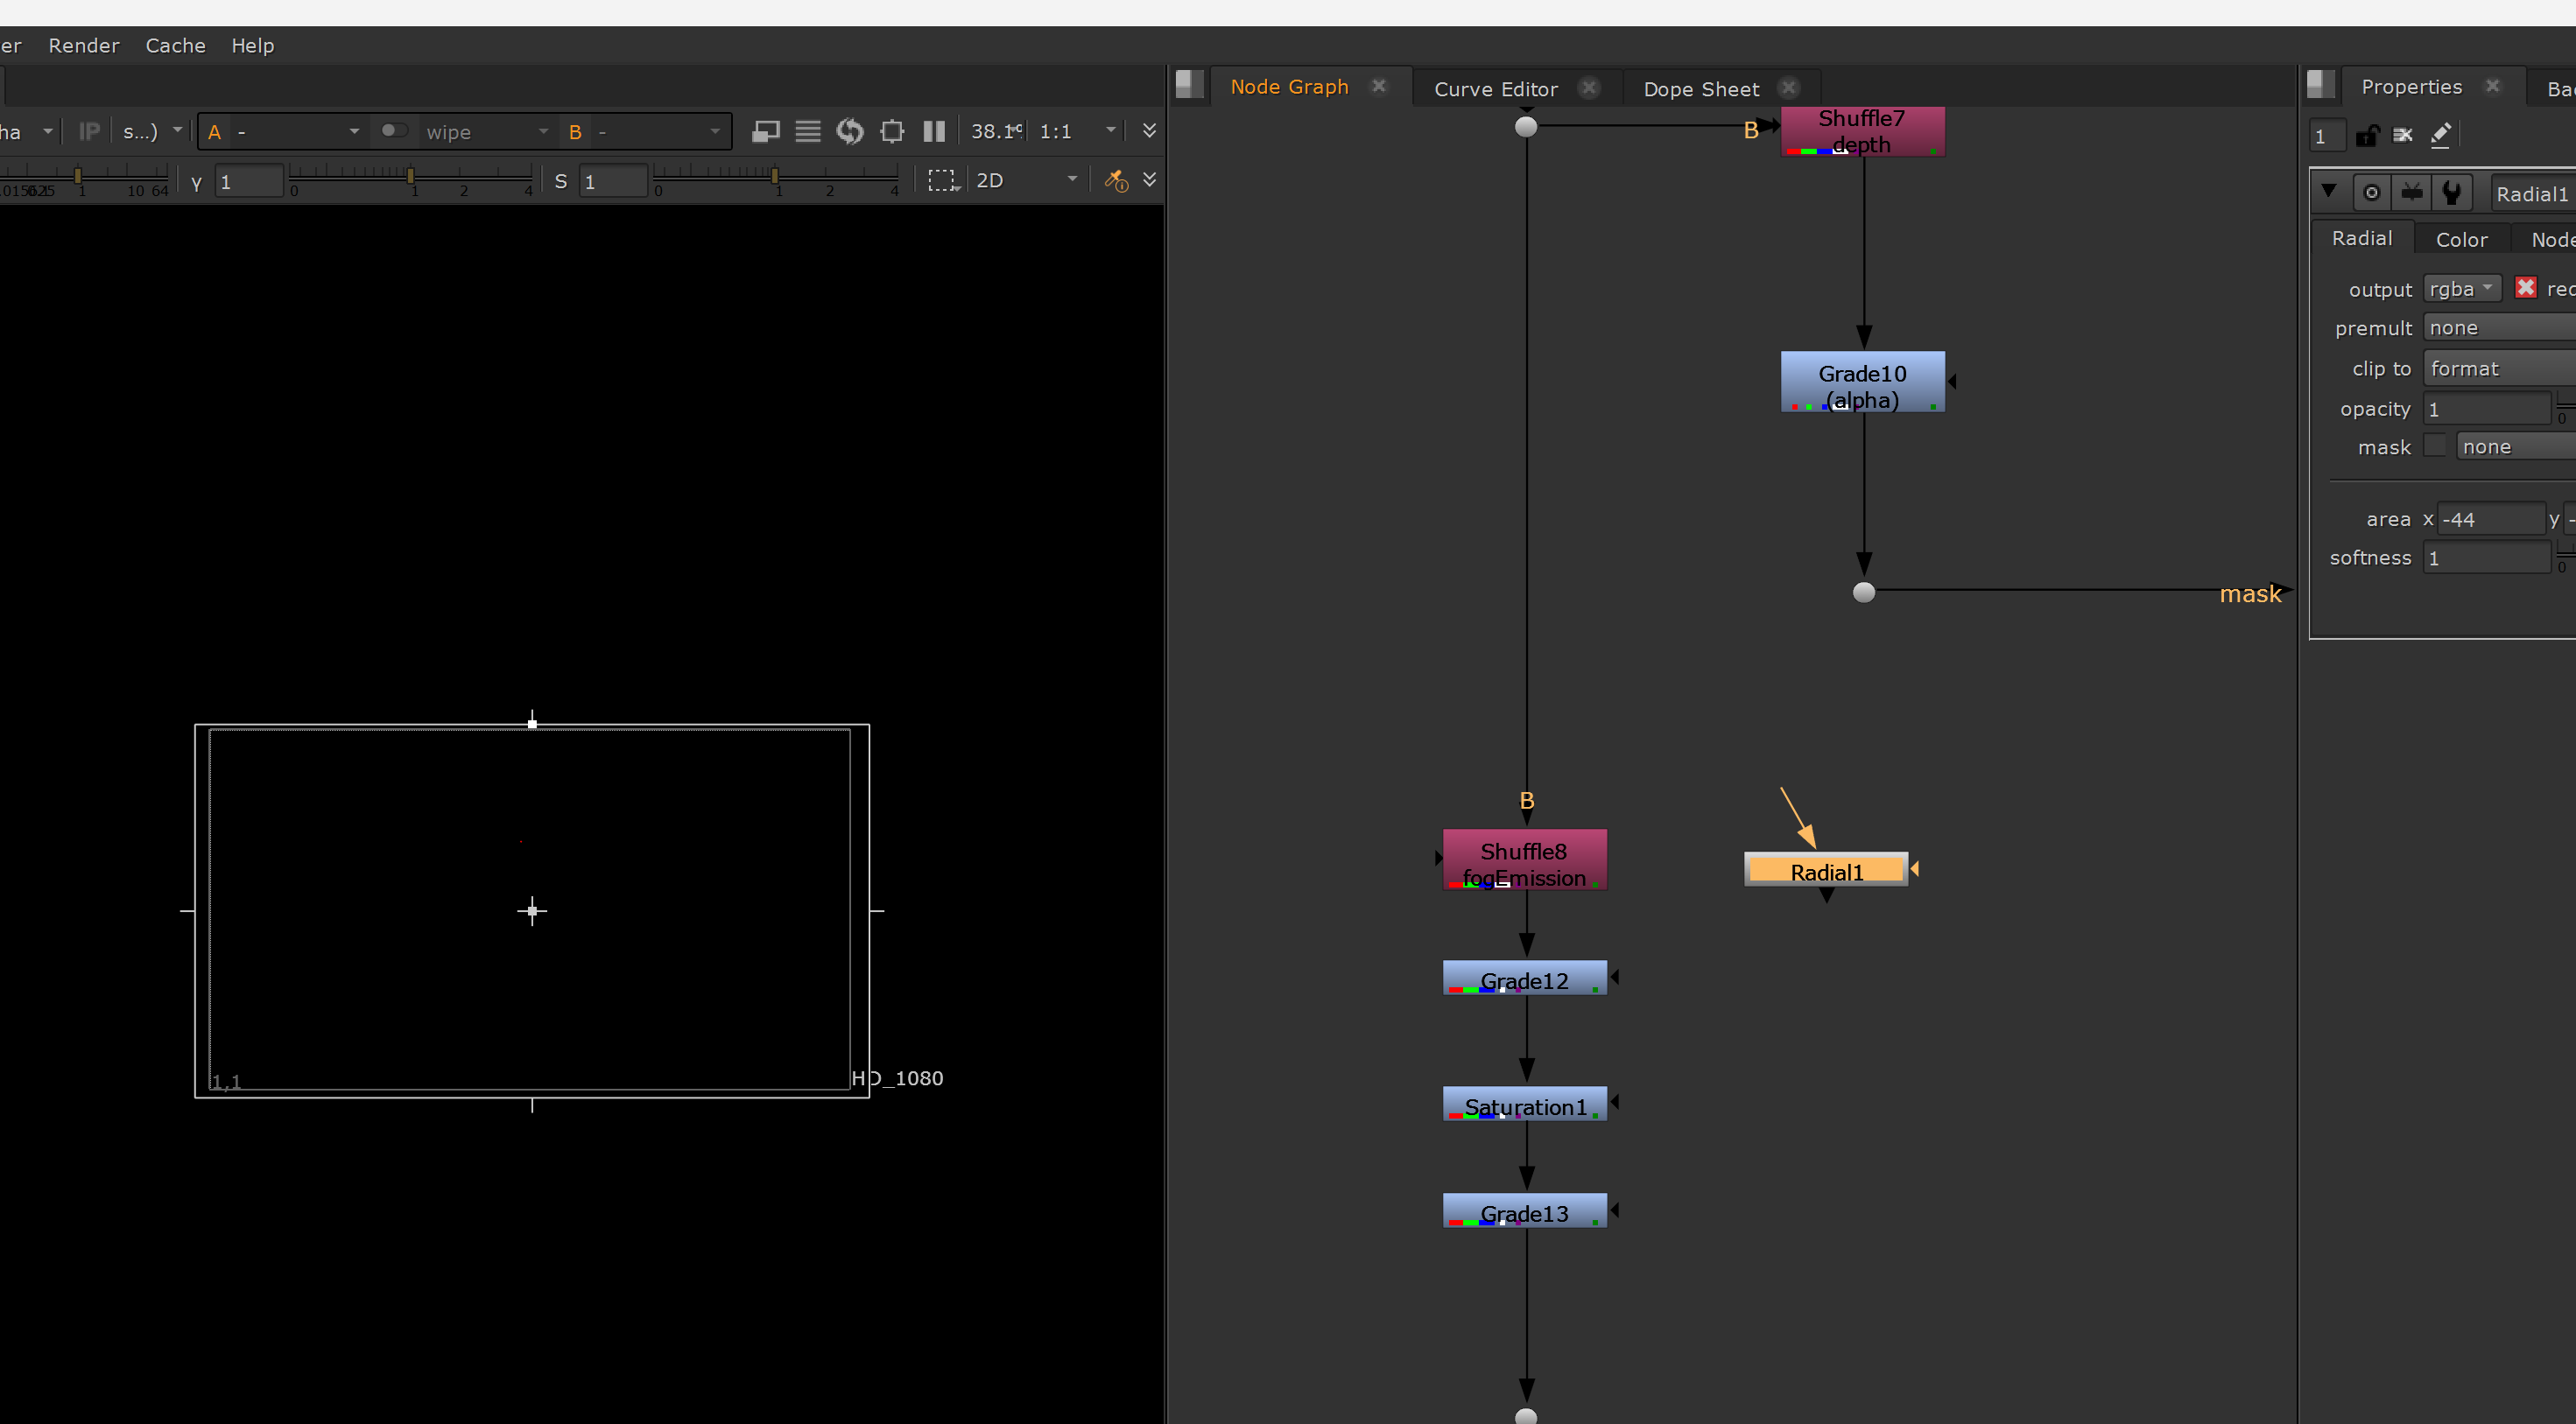Switch to the Curve Editor tab
Image resolution: width=2576 pixels, height=1424 pixels.
(x=1495, y=89)
